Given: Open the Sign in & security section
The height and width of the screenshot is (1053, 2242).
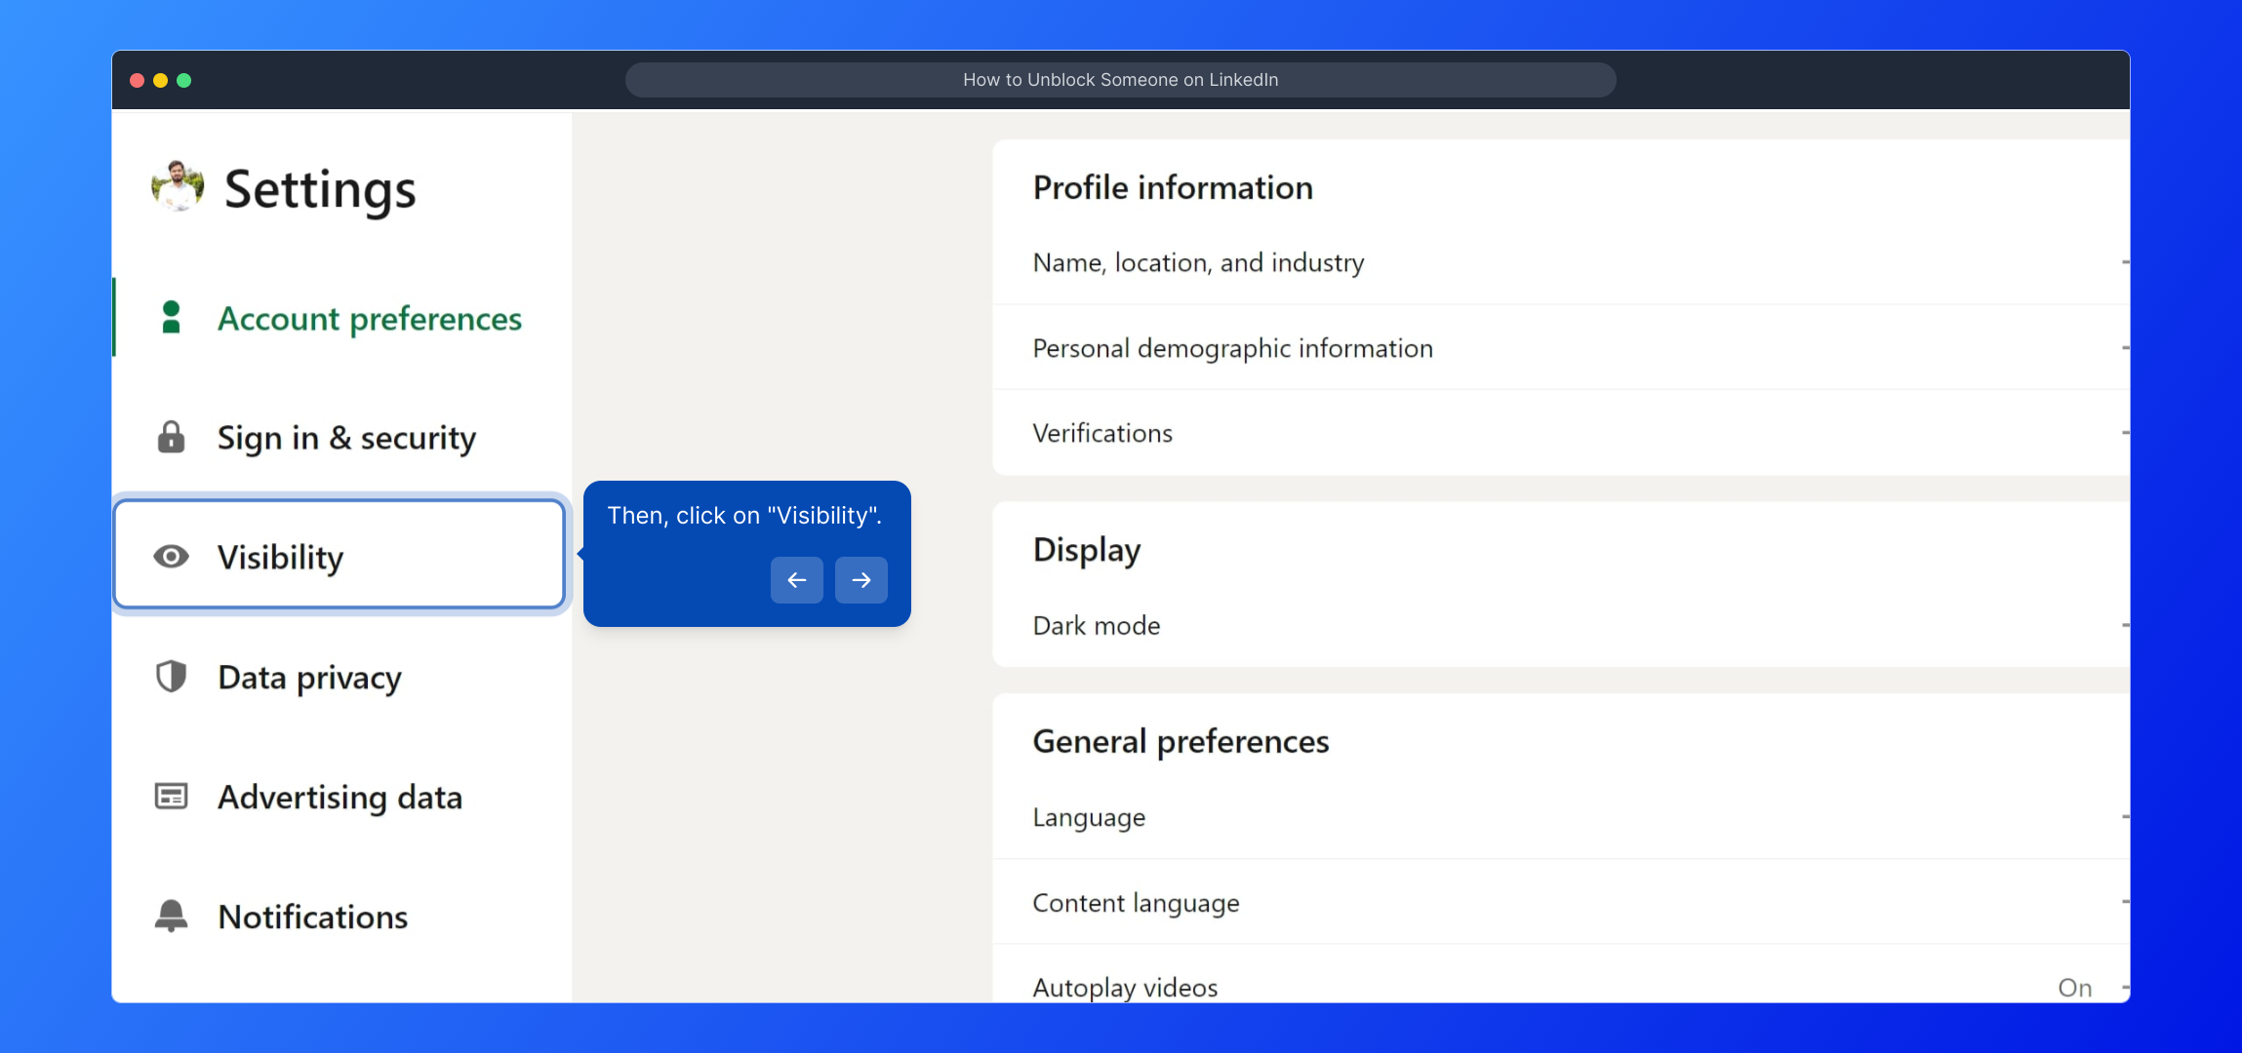Looking at the screenshot, I should pyautogui.click(x=346, y=438).
